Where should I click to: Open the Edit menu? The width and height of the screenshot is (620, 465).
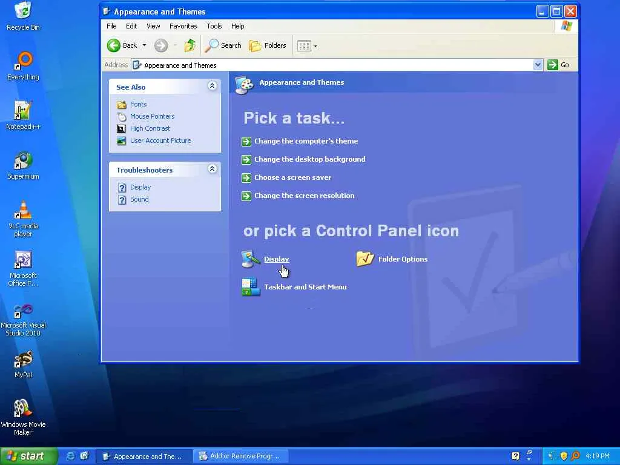pyautogui.click(x=131, y=26)
